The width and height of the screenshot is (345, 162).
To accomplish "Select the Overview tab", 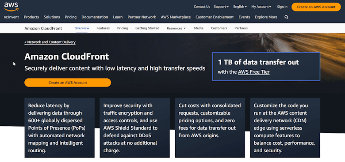I will point(82,28).
